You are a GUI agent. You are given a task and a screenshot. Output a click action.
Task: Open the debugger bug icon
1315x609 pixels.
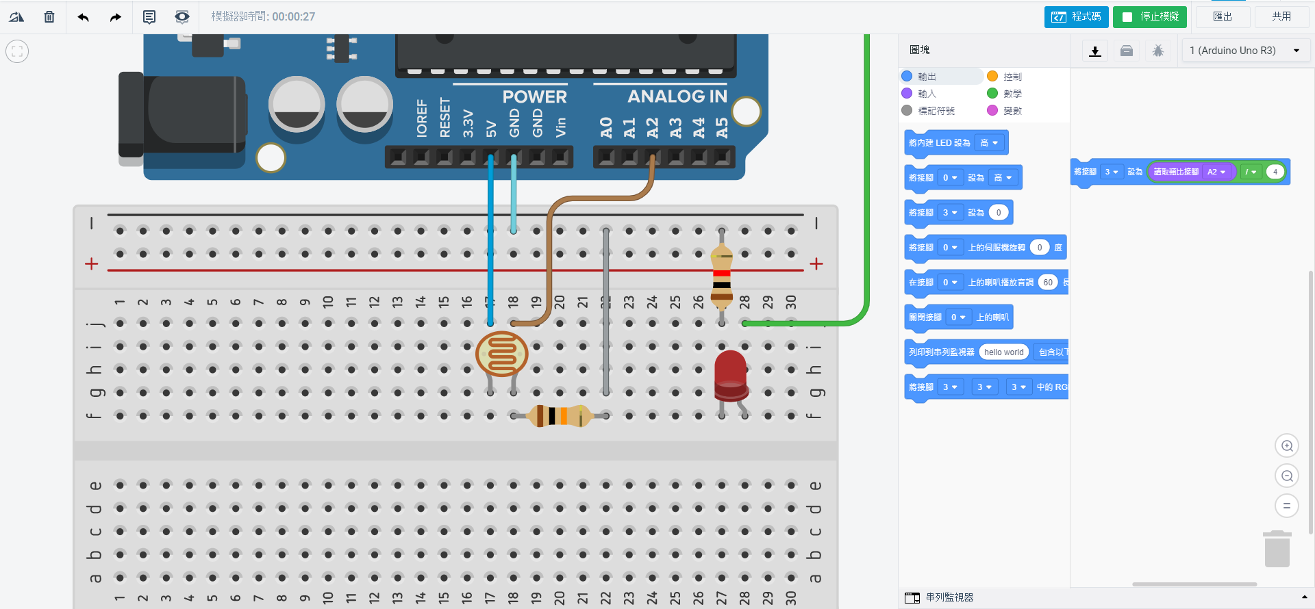[1158, 51]
